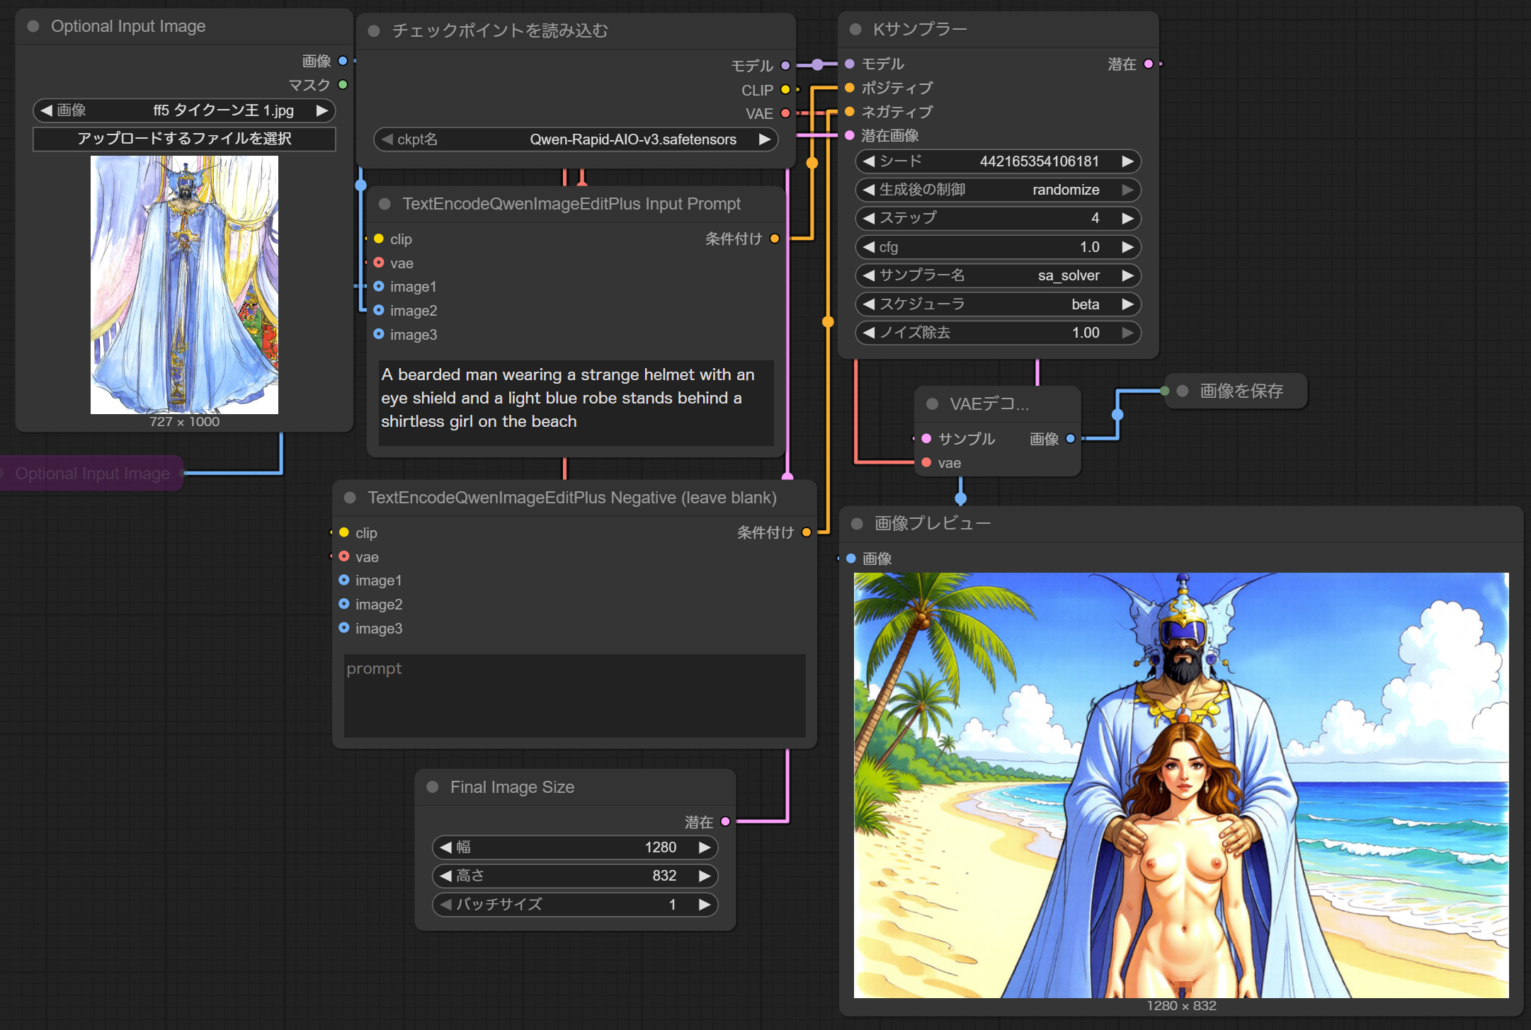Click the image3 input port on Input Prompt node
The width and height of the screenshot is (1531, 1030).
click(379, 334)
